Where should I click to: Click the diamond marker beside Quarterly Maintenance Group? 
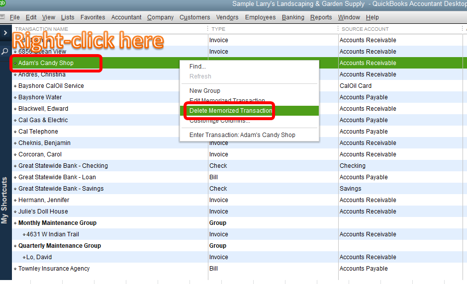(15, 246)
